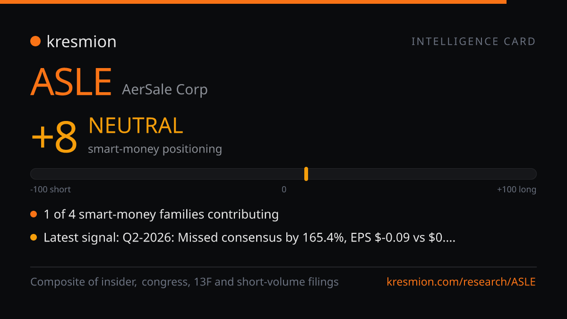Screen dimensions: 567x319
Task: Click the 0 midpoint scale label
Action: 284,190
